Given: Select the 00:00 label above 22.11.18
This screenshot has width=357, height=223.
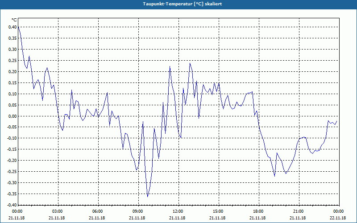Looking at the screenshot, I should click(x=339, y=211).
